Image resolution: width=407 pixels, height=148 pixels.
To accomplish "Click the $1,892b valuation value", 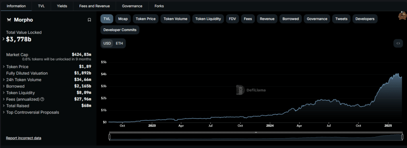I will [83, 73].
